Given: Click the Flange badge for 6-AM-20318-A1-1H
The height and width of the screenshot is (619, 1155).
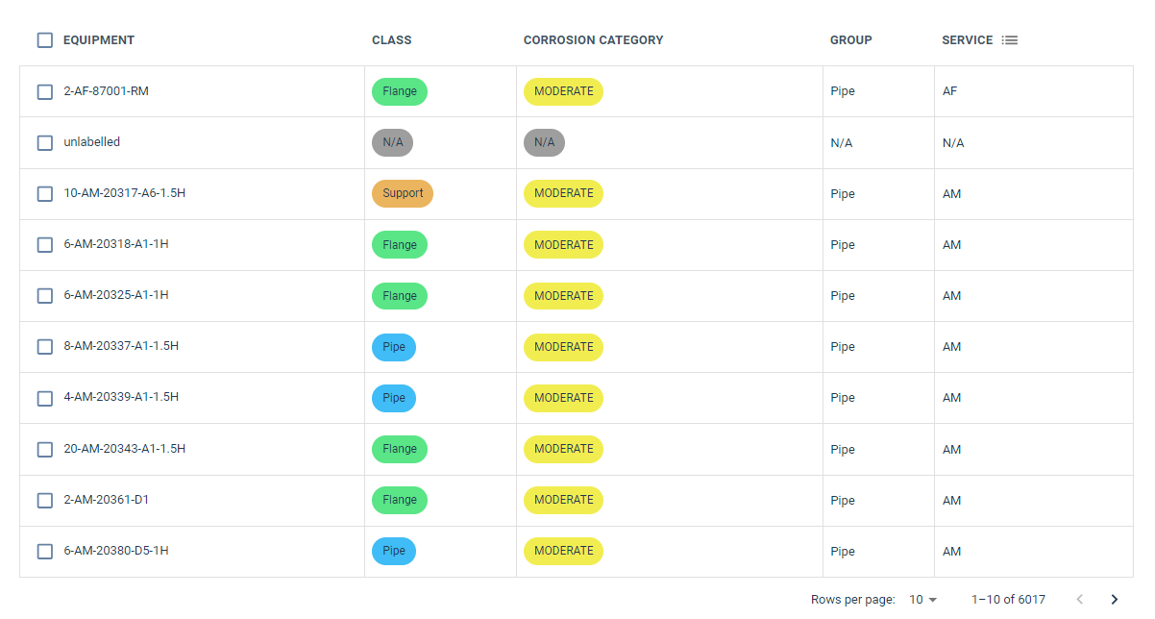Looking at the screenshot, I should click(400, 244).
